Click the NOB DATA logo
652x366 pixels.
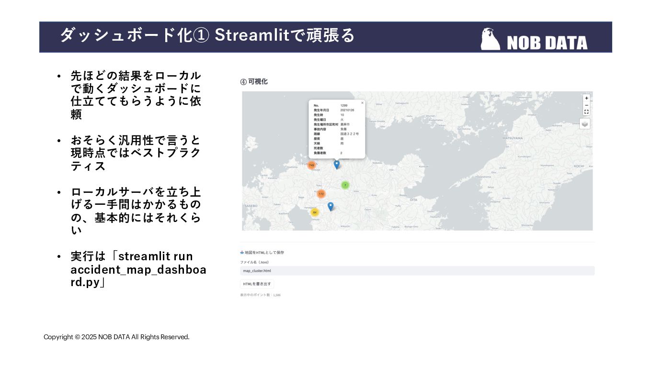534,39
